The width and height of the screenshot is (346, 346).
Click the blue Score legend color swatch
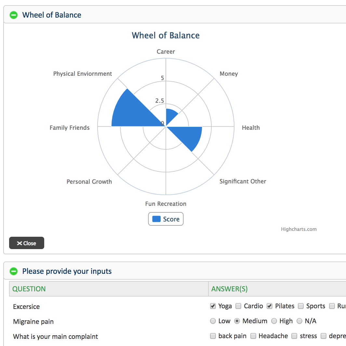[x=156, y=219]
